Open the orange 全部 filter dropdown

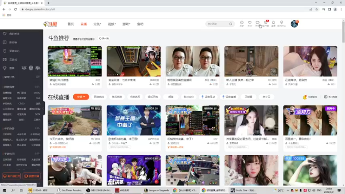[x=81, y=97]
